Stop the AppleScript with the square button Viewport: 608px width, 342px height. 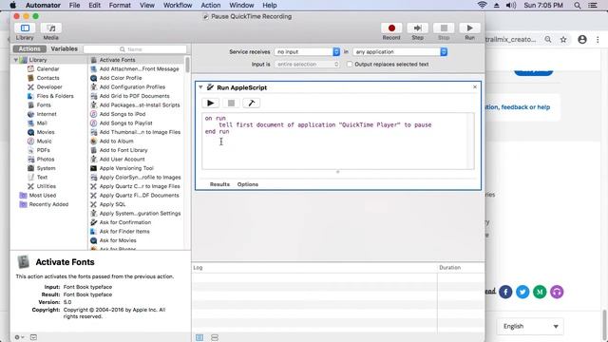[x=231, y=104]
